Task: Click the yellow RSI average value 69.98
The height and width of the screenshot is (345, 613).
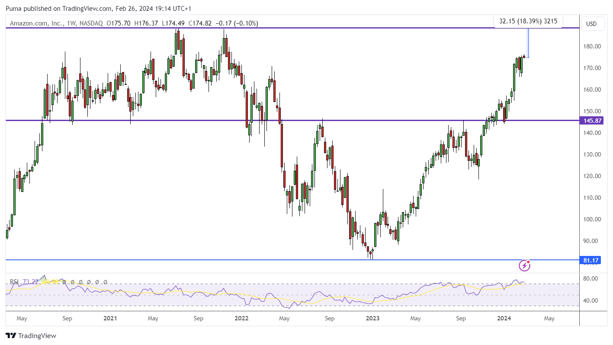Action: [x=51, y=282]
